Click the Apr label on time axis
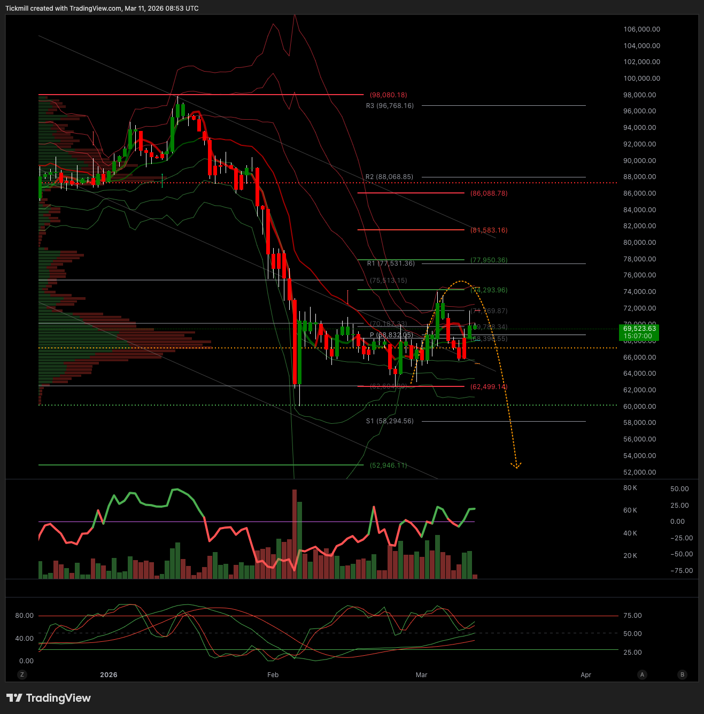 [586, 674]
